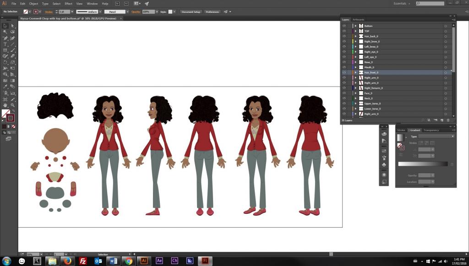Click the gradient slider bar
This screenshot has height=266, width=469.
pyautogui.click(x=423, y=164)
